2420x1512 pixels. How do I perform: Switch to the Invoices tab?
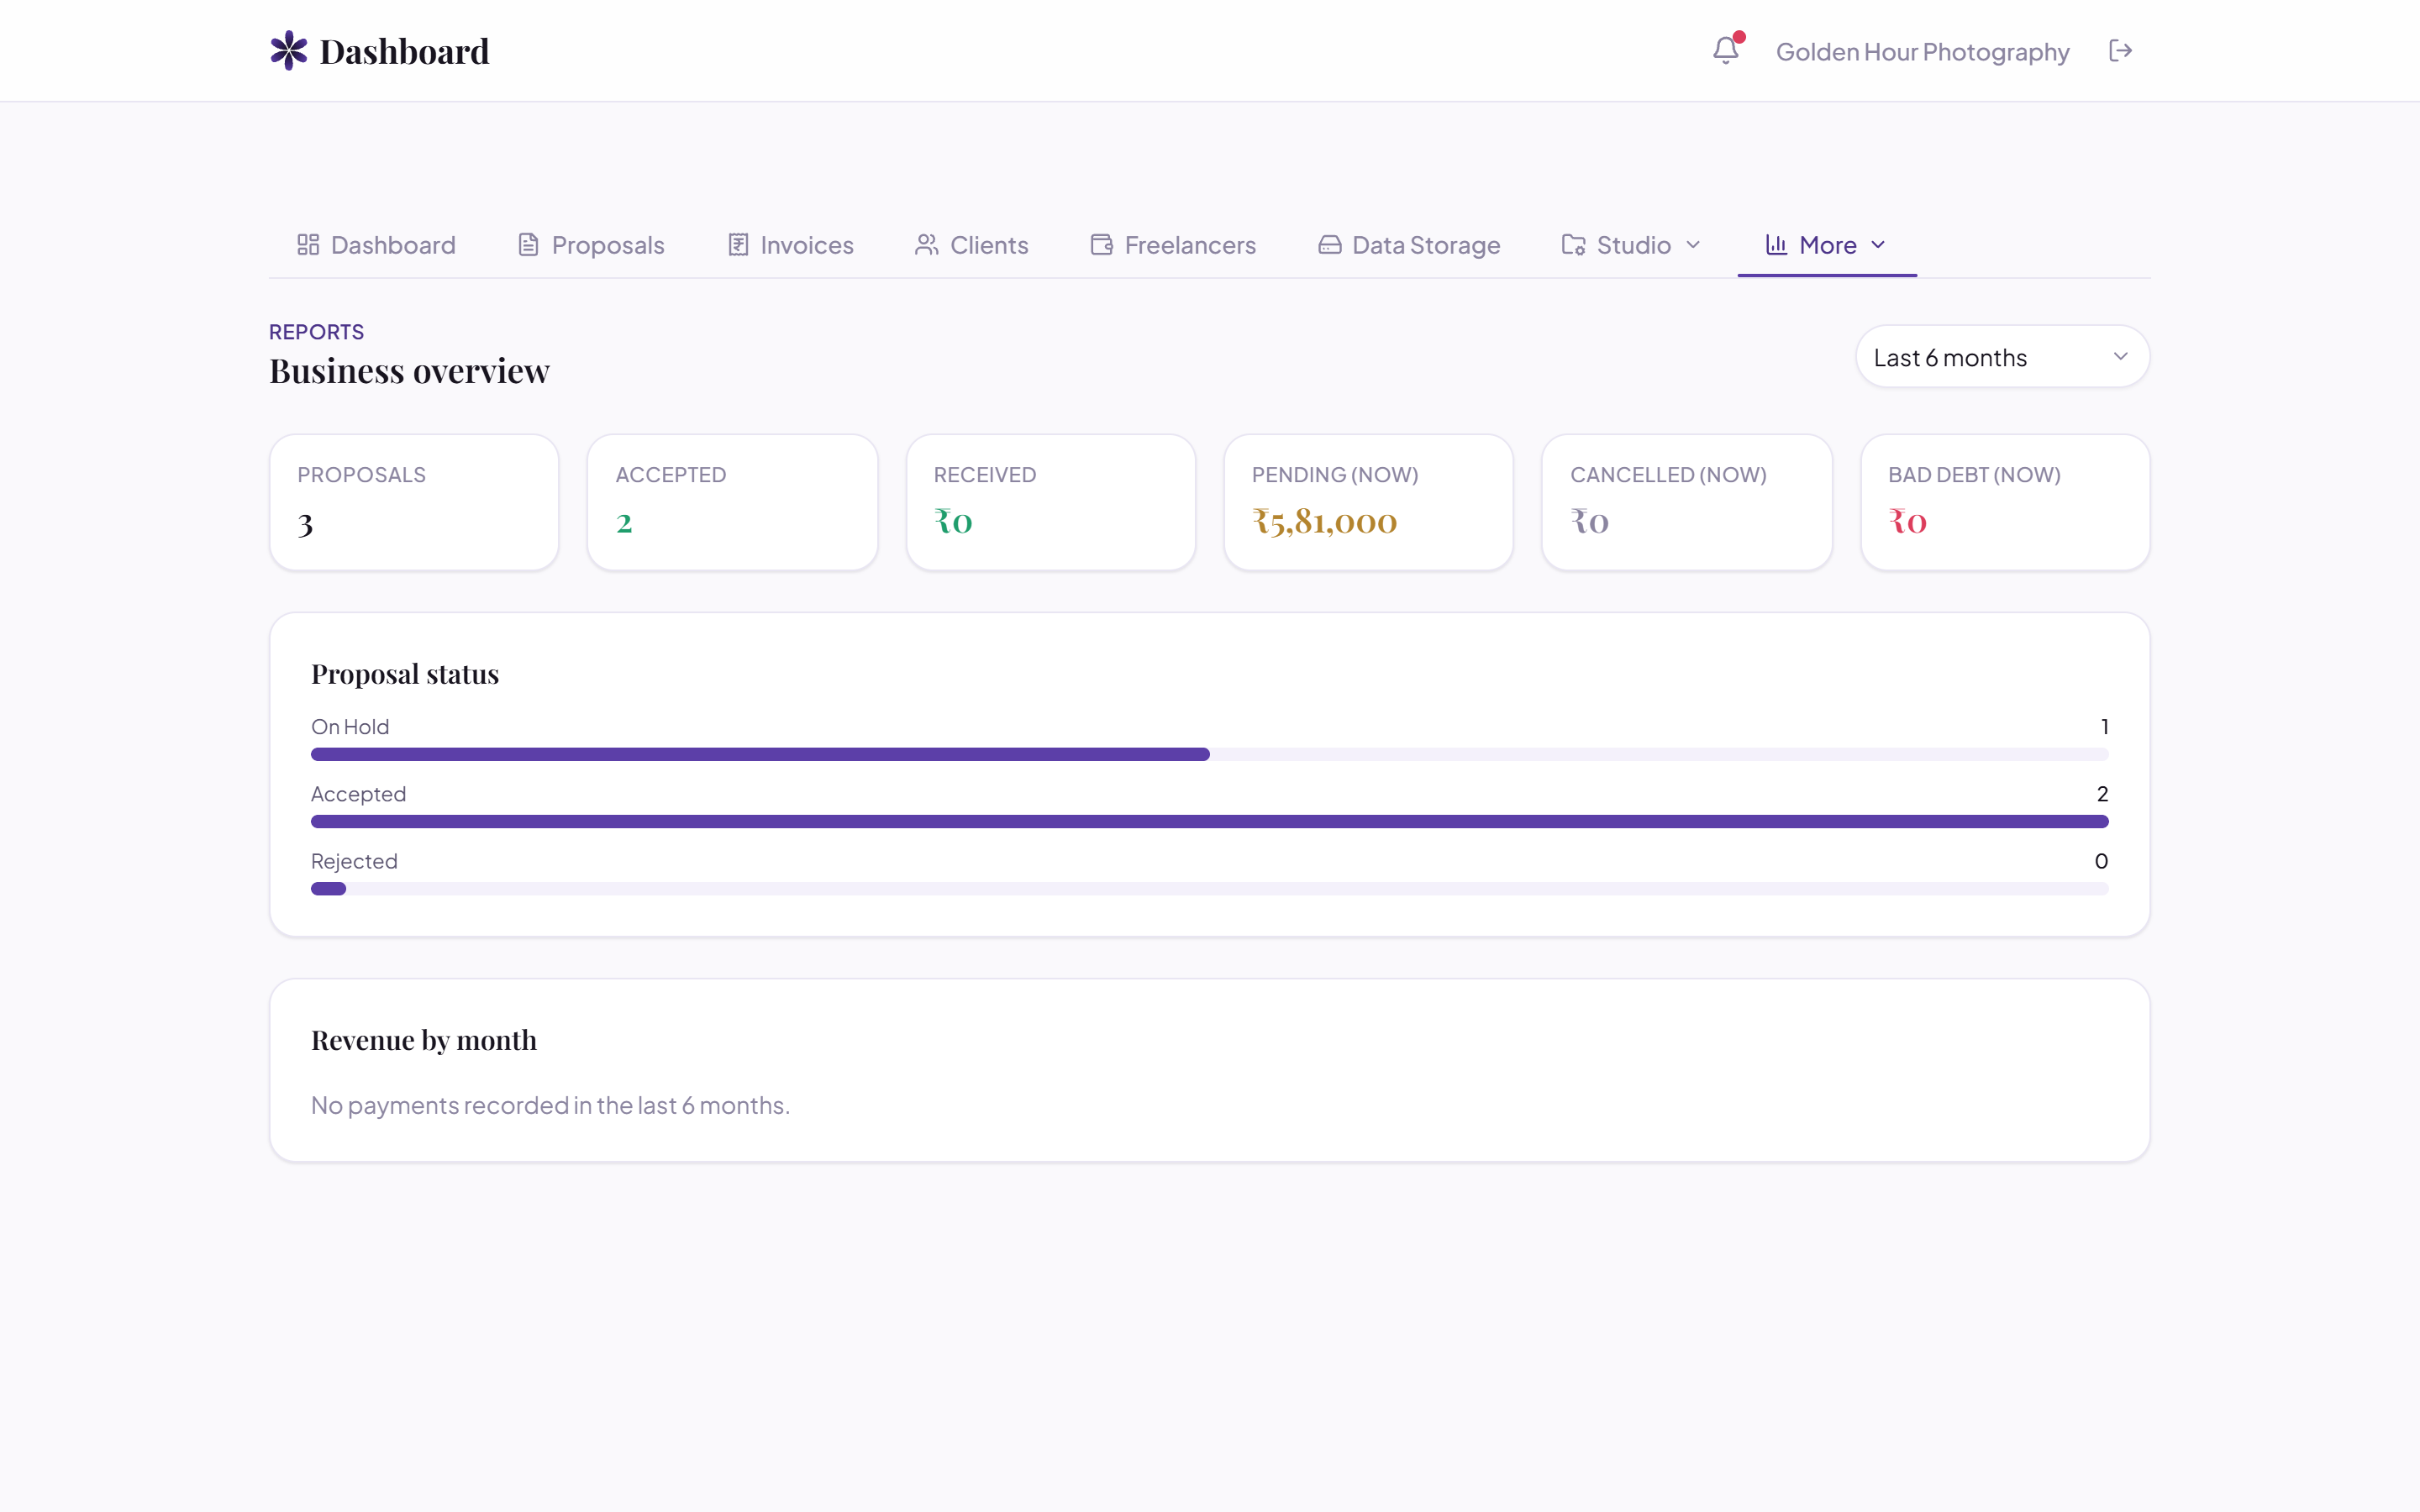[791, 245]
